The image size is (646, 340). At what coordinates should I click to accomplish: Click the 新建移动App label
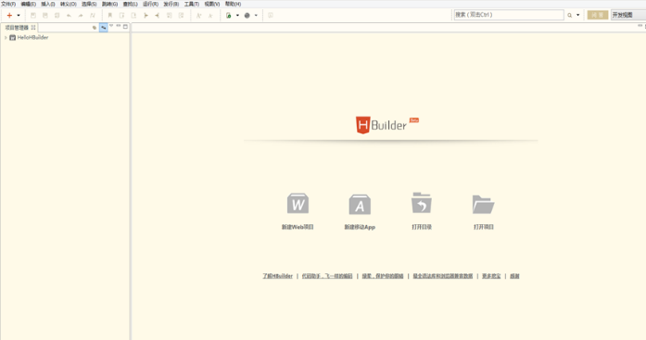(x=360, y=227)
